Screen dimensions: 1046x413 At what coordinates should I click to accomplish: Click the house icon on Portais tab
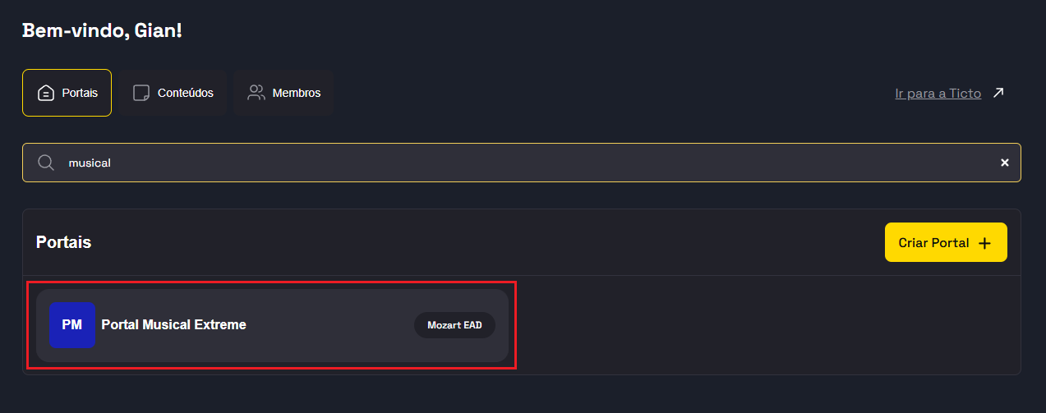click(46, 93)
